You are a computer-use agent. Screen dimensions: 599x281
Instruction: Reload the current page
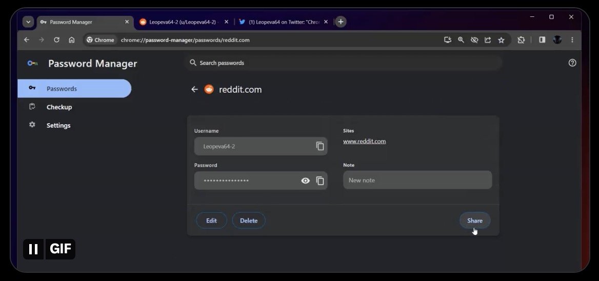coord(56,39)
